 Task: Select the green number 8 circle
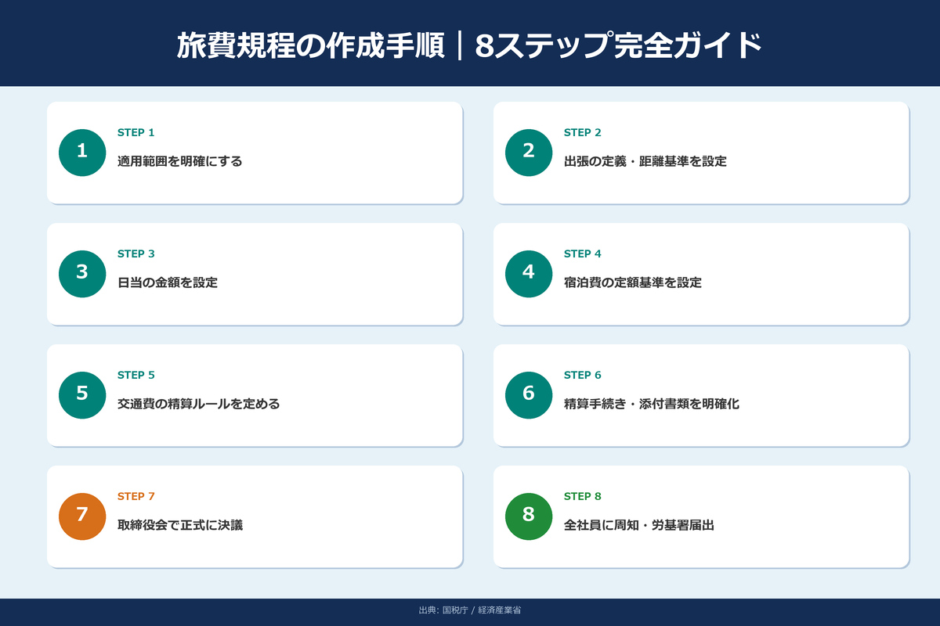[529, 516]
